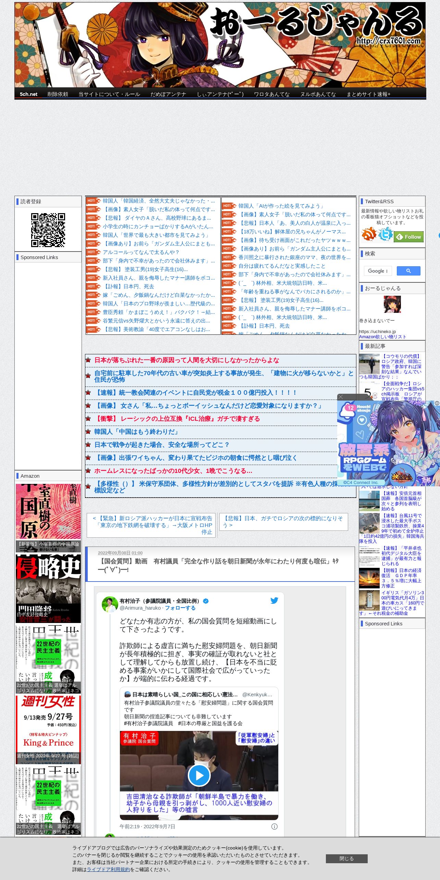Open Amazon 週刊女性 9/27号 magazine thumbnail
The height and width of the screenshot is (880, 440).
coord(48,730)
